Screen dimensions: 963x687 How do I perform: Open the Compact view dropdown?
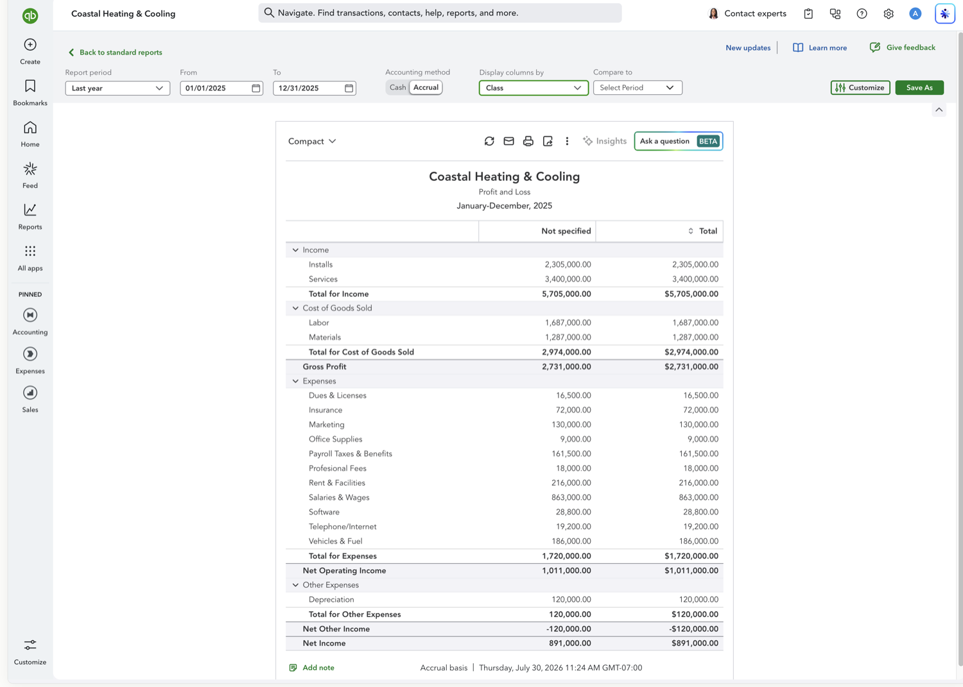point(312,141)
